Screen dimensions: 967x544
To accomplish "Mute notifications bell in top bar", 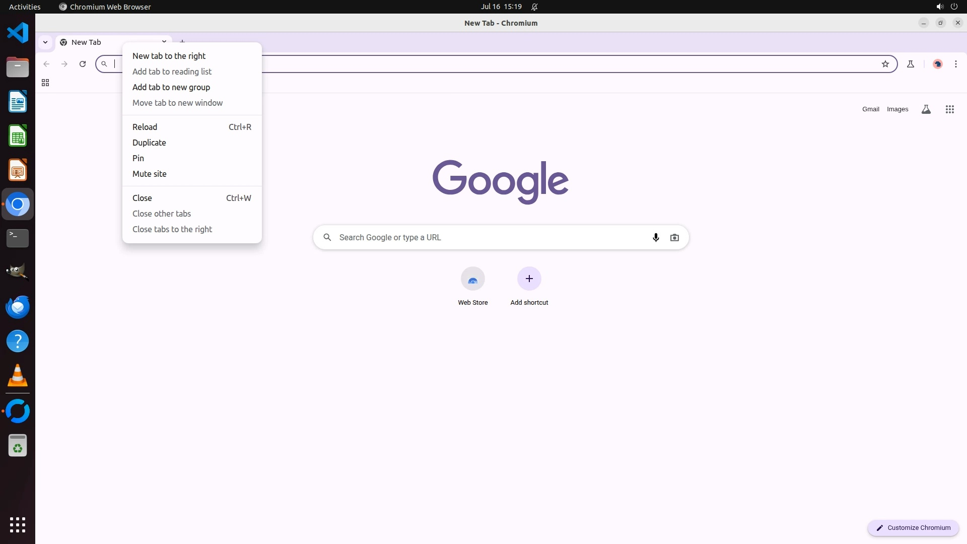I will (534, 7).
